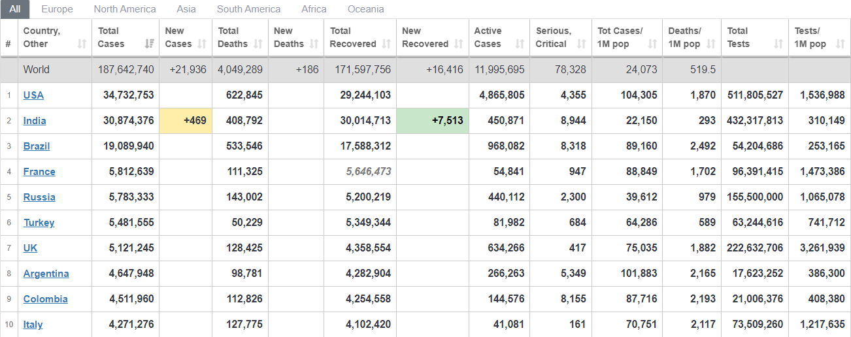Show the Oceania region tab

[365, 9]
